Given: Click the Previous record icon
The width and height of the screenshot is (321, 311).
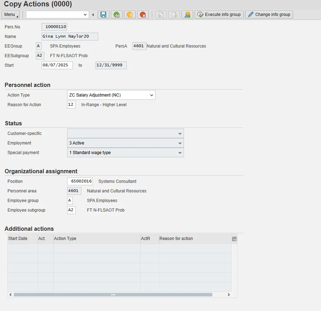Looking at the screenshot, I should tap(160, 15).
